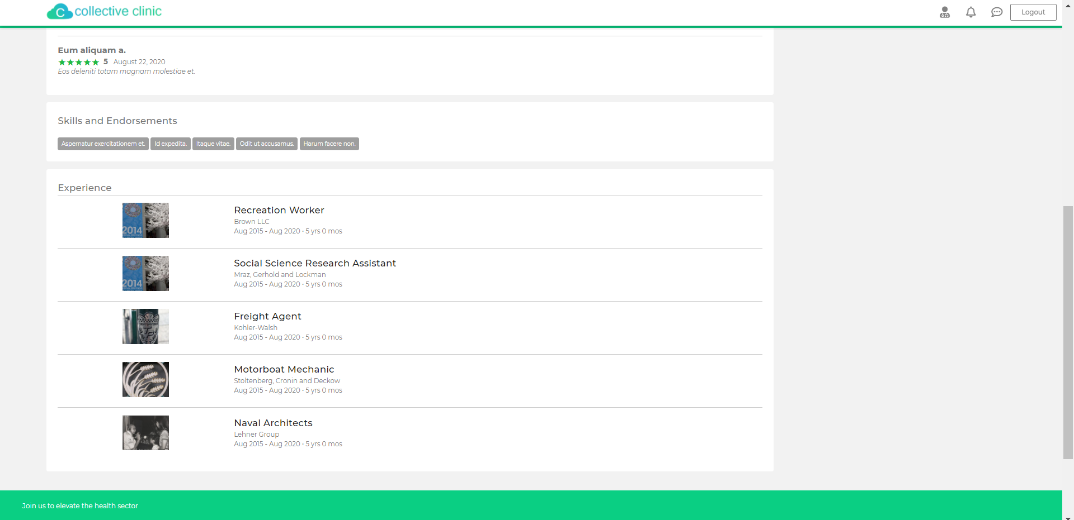Click the Recreation Worker company thumbnail

(145, 220)
